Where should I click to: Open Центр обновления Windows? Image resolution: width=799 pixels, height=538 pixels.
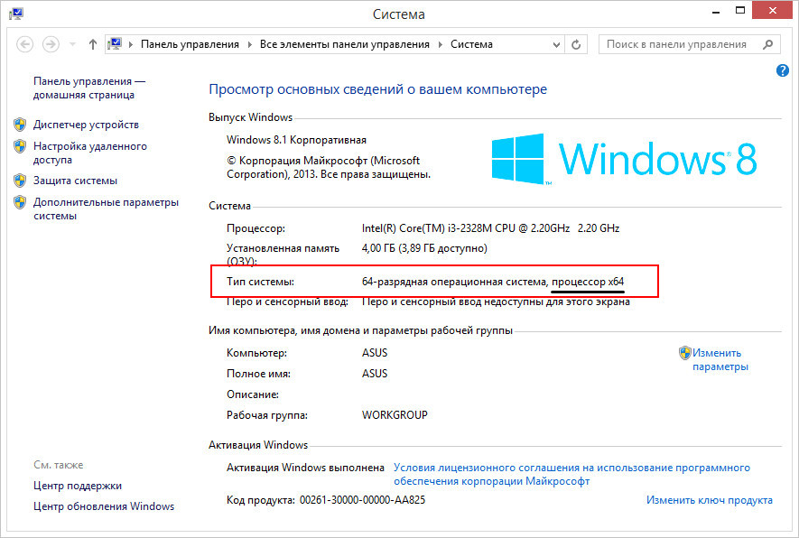point(104,506)
